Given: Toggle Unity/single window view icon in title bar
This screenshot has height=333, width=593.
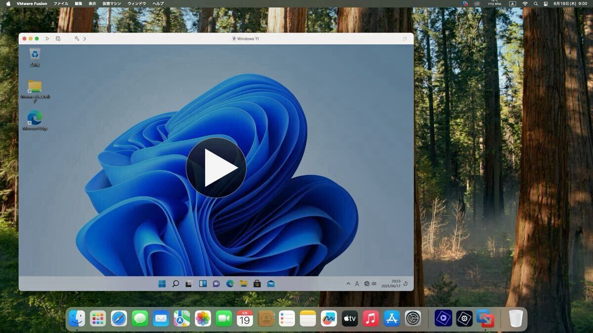Looking at the screenshot, I should pos(405,38).
